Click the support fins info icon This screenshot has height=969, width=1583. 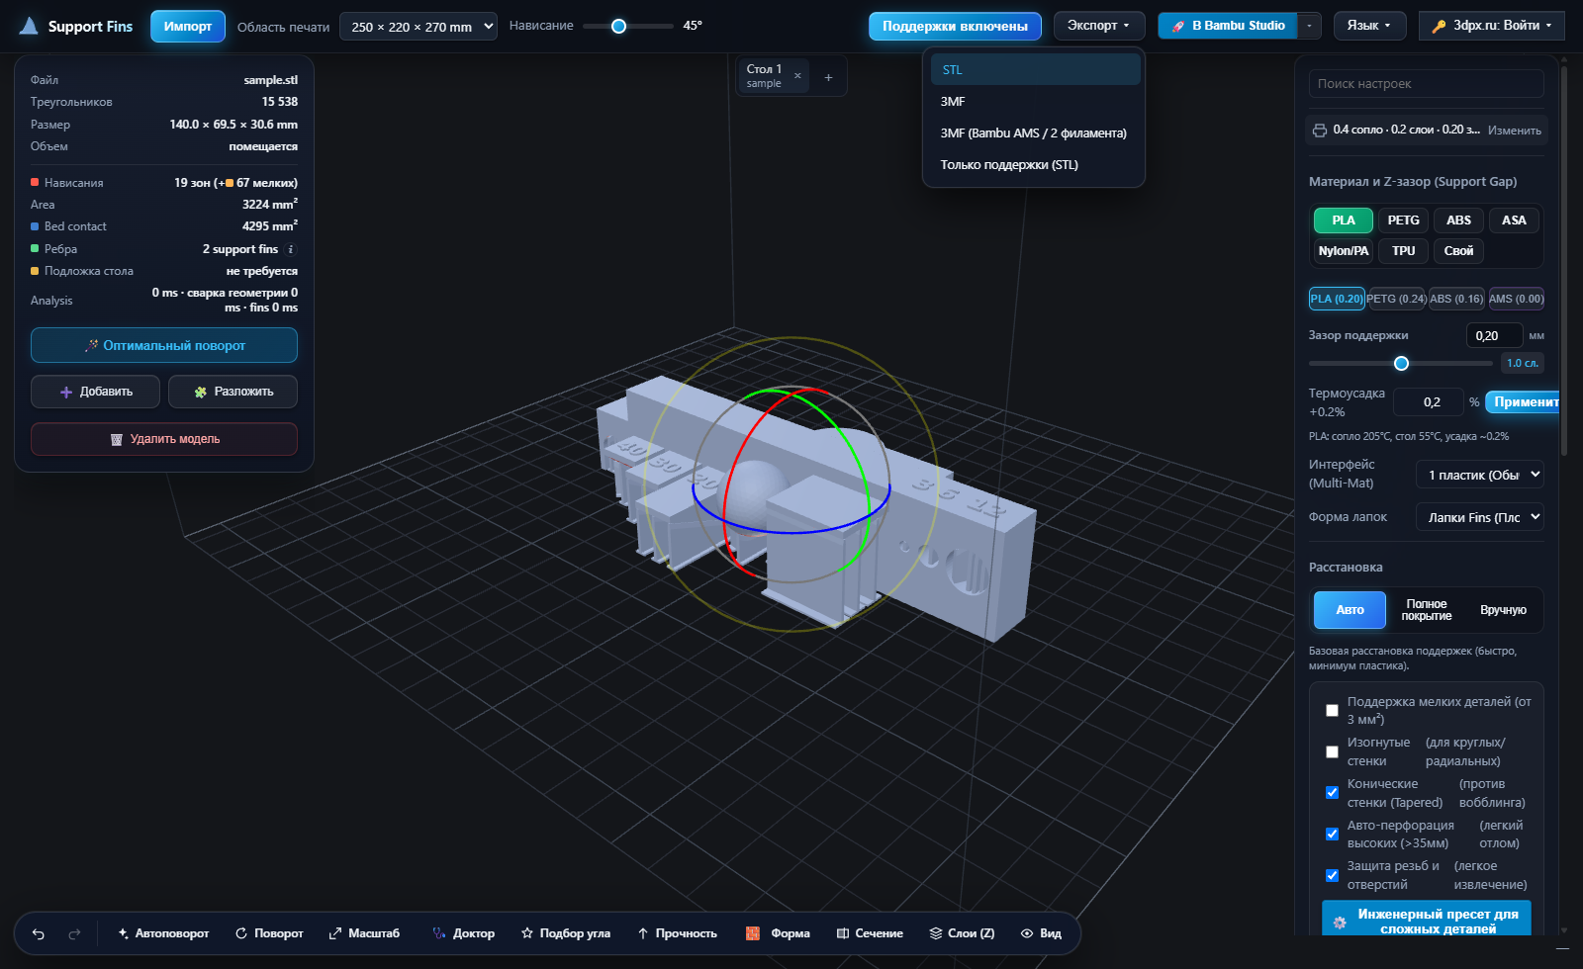click(291, 249)
